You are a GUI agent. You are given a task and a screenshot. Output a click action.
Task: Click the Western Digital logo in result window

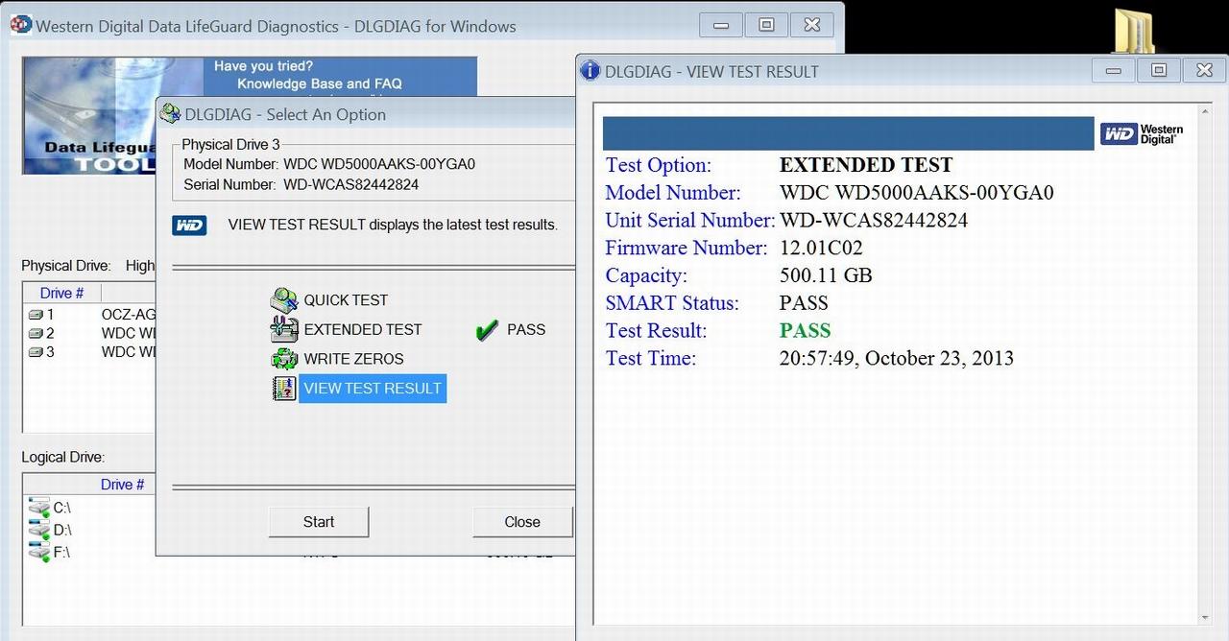(1142, 133)
